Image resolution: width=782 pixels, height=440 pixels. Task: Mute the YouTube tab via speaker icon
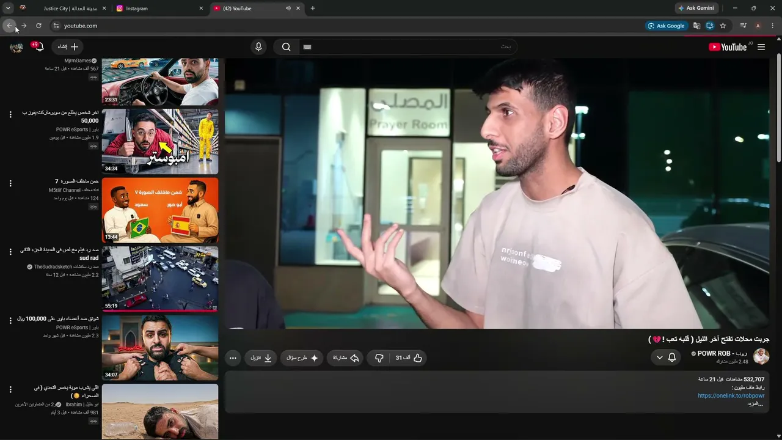click(288, 9)
